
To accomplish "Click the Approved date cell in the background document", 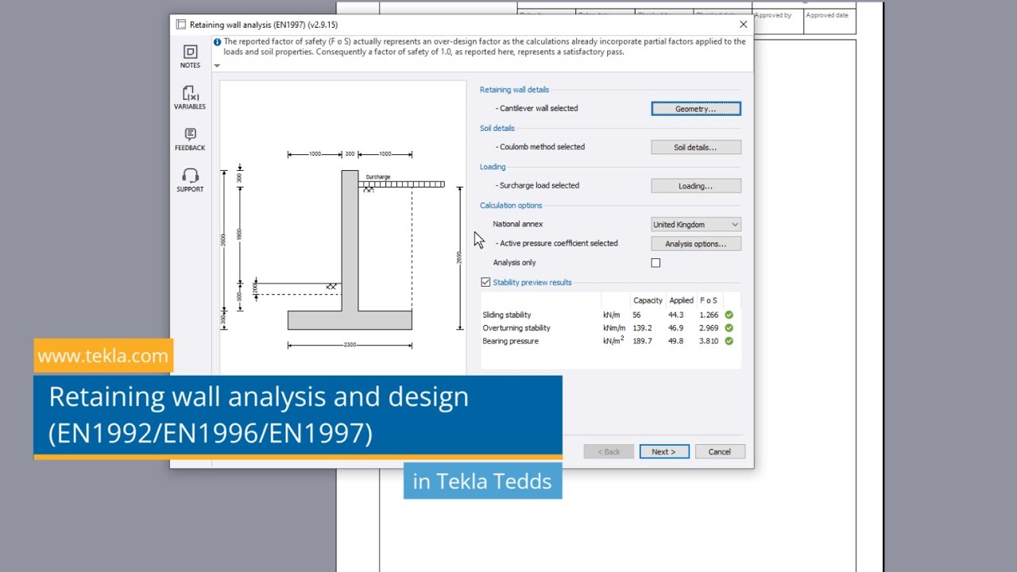I will point(829,21).
